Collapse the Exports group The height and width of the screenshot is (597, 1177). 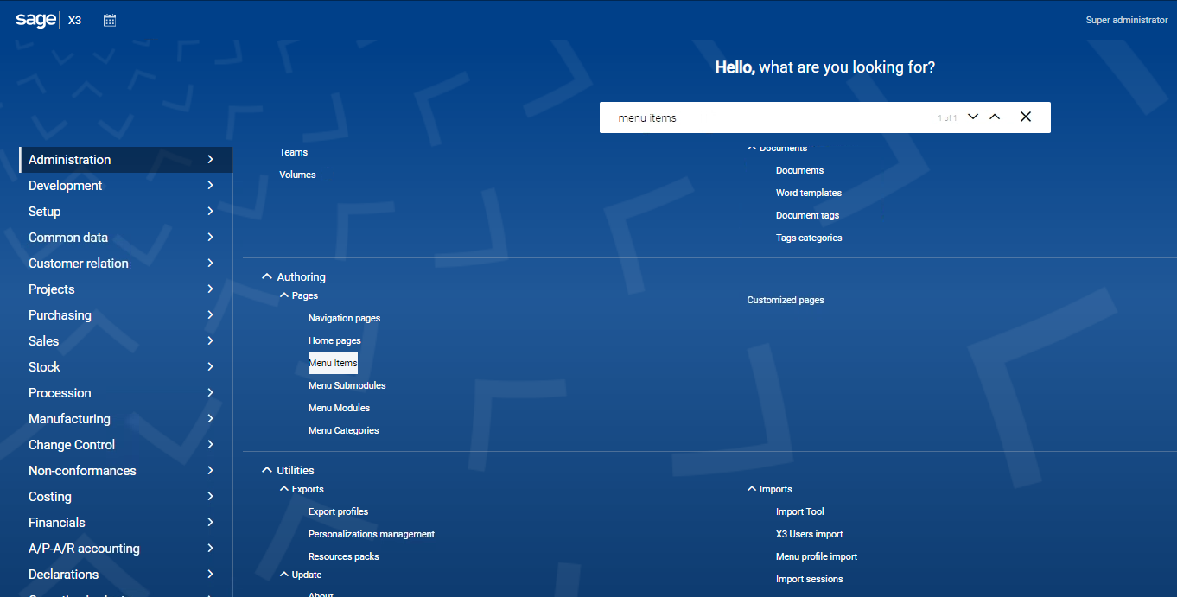tap(284, 489)
